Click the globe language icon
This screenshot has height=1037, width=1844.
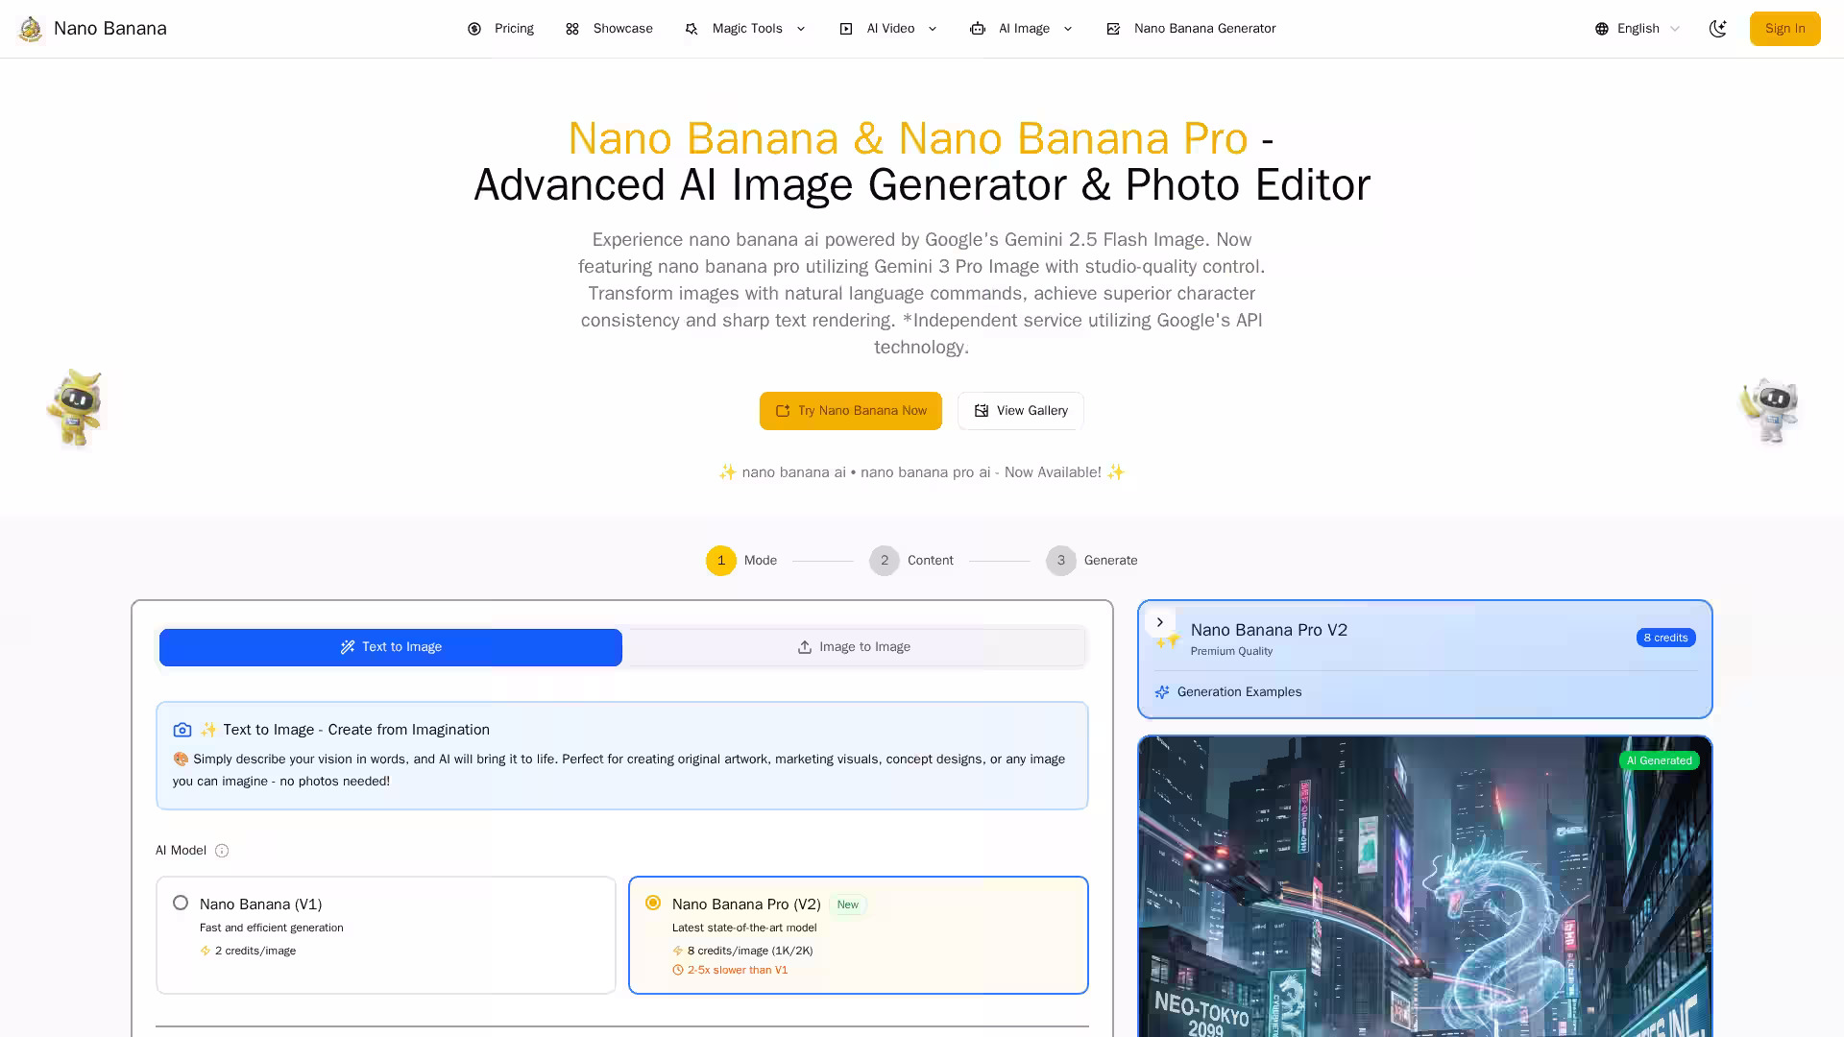point(1601,29)
